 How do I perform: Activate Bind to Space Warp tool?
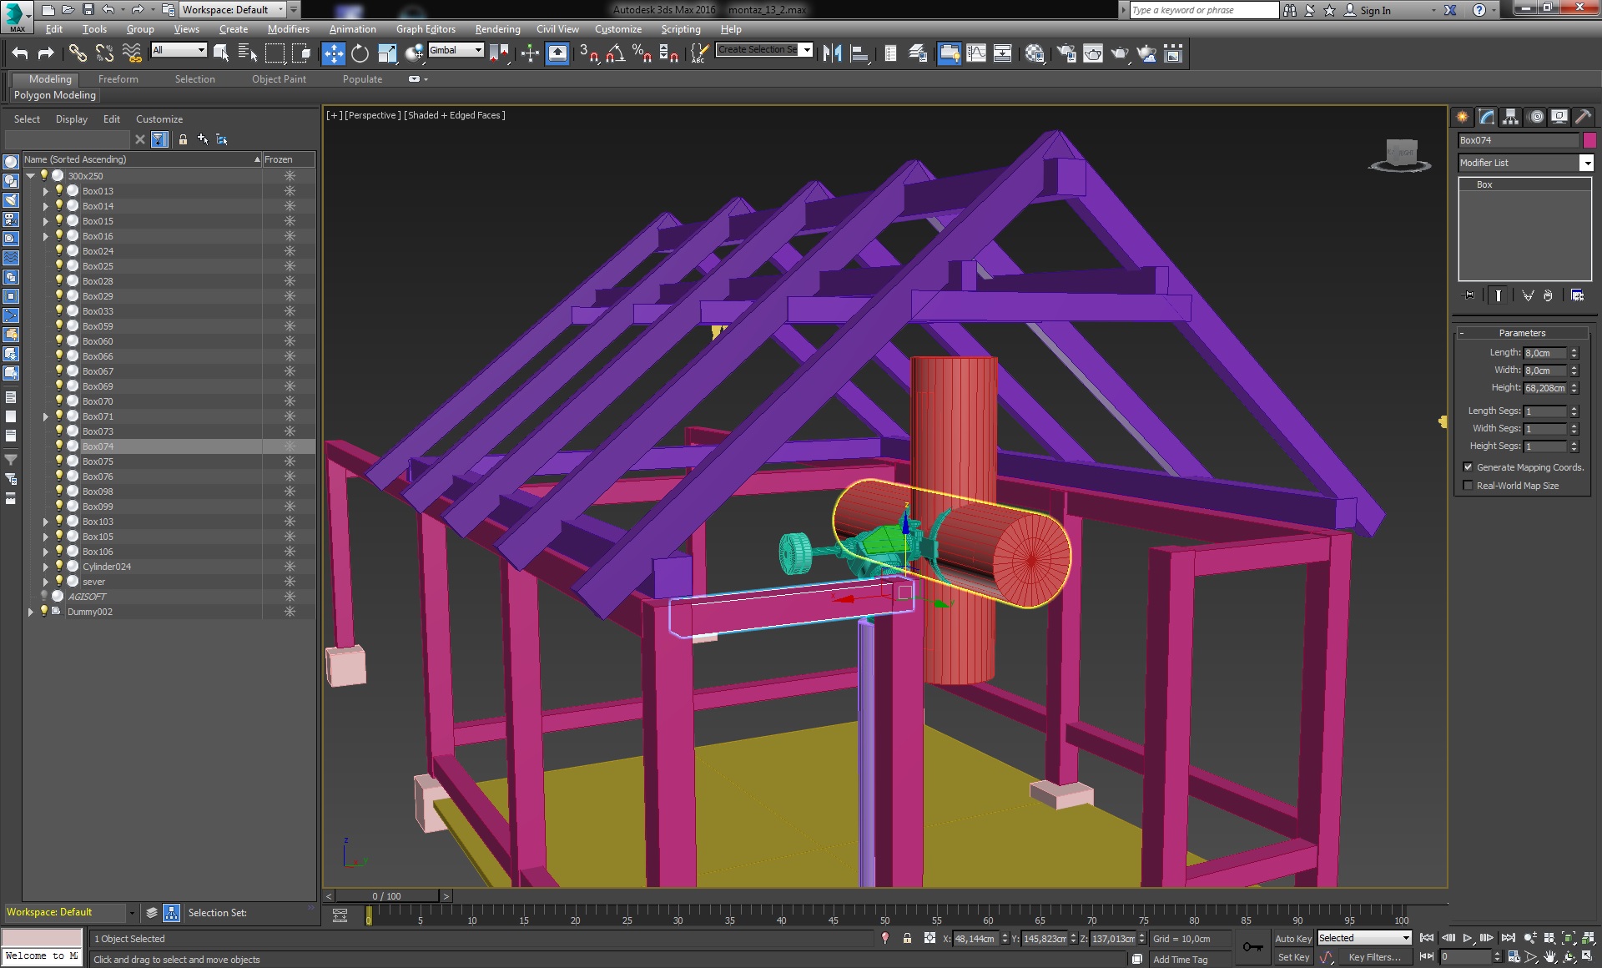(132, 54)
